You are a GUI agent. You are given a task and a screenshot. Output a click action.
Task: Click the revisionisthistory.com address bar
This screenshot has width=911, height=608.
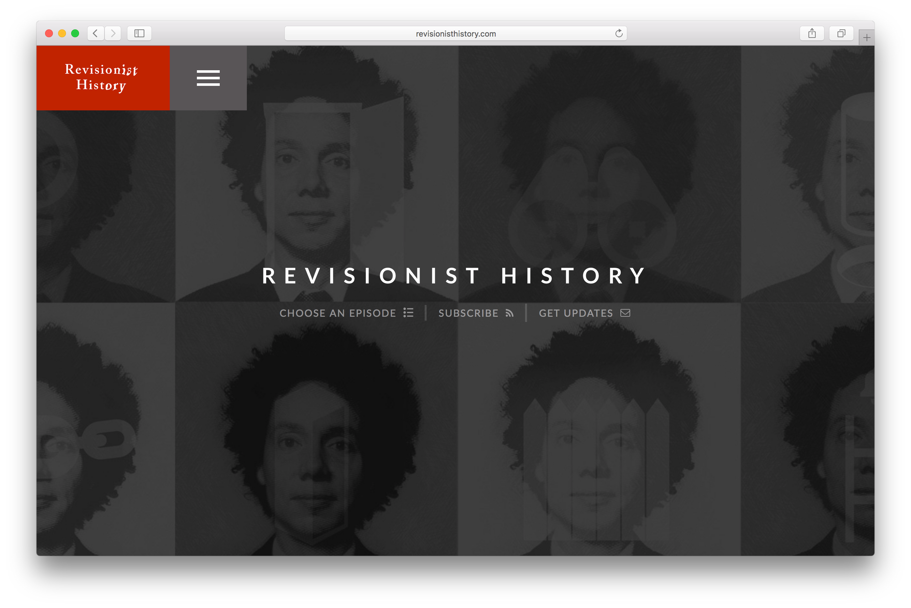(455, 34)
